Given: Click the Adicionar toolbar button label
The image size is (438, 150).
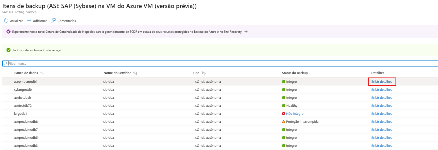Looking at the screenshot, I should pos(40,21).
